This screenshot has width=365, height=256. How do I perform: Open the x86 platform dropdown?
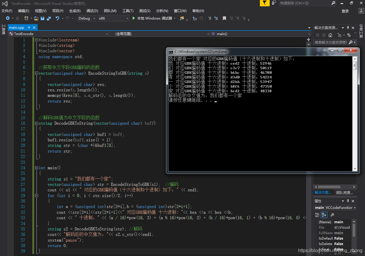[x=114, y=18]
